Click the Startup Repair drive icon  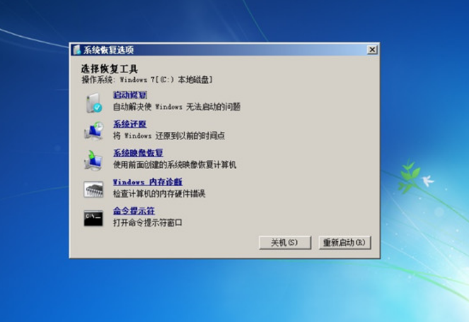coord(94,103)
